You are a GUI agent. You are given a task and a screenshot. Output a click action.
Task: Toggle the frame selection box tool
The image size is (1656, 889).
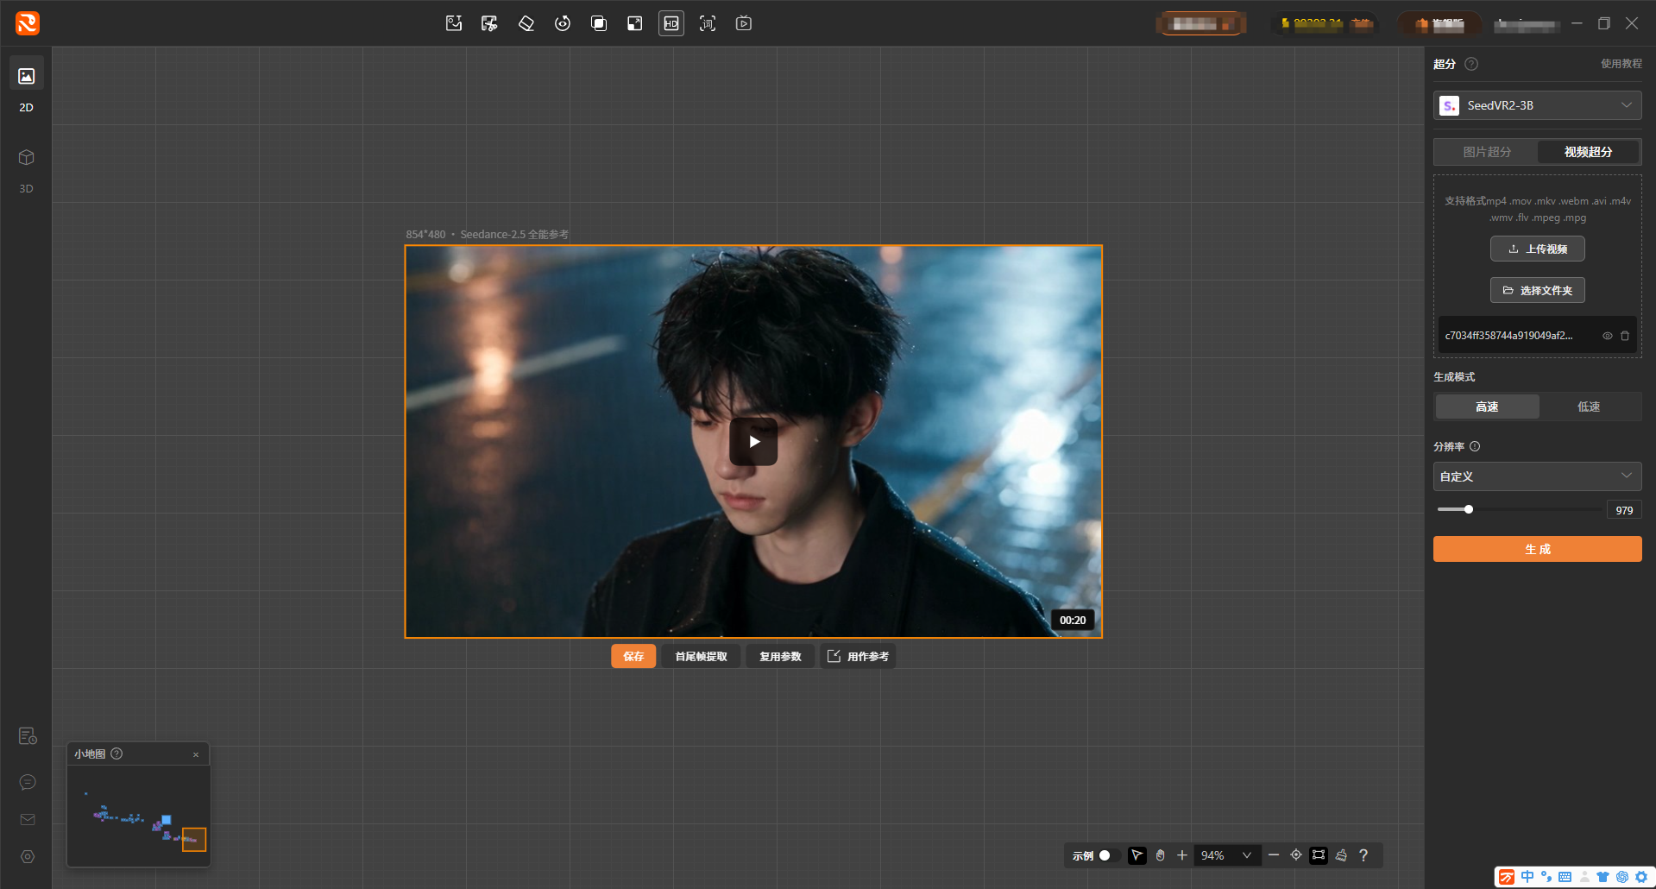(x=1319, y=855)
